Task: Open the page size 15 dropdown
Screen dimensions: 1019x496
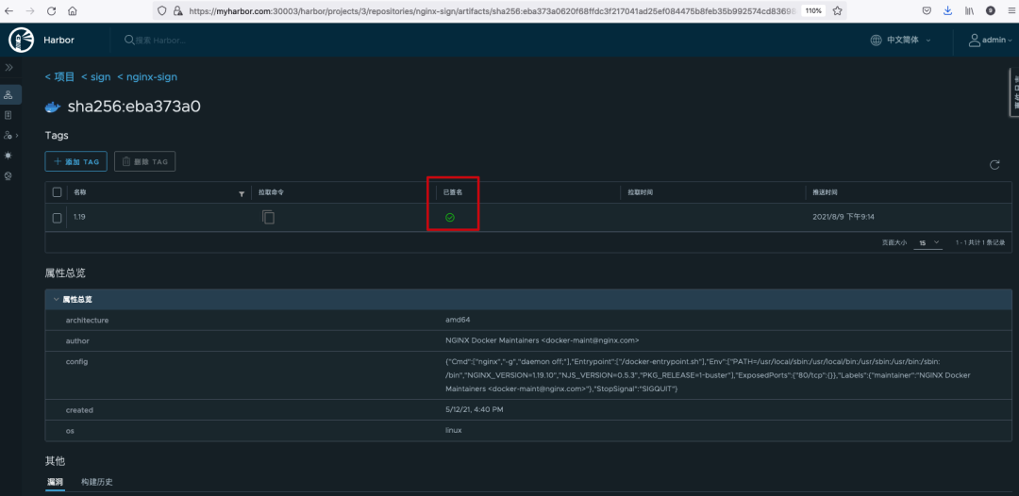Action: (x=927, y=242)
